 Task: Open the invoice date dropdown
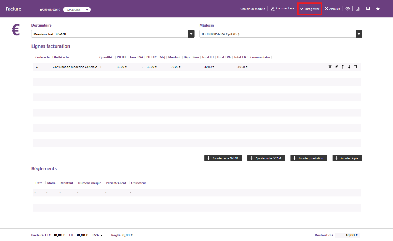87,10
